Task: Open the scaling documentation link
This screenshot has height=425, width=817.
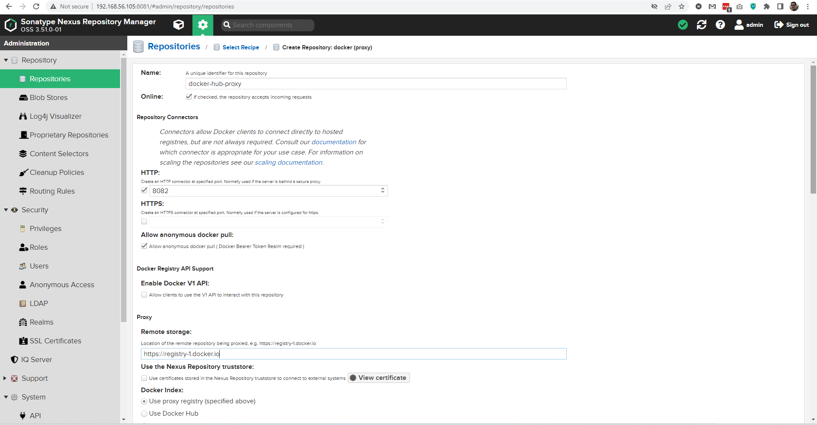Action: pyautogui.click(x=288, y=163)
